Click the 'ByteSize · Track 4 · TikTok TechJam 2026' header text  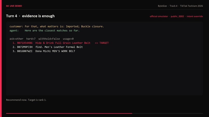(180, 6)
